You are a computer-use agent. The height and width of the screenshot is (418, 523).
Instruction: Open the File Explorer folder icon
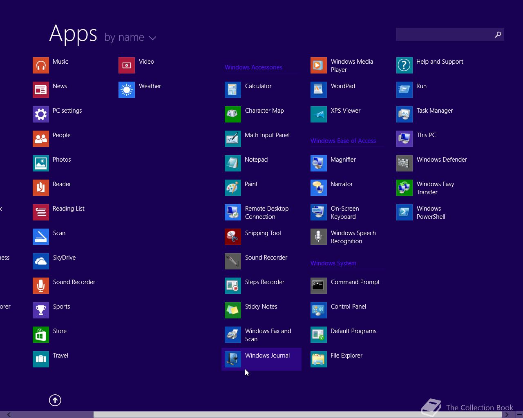[319, 359]
